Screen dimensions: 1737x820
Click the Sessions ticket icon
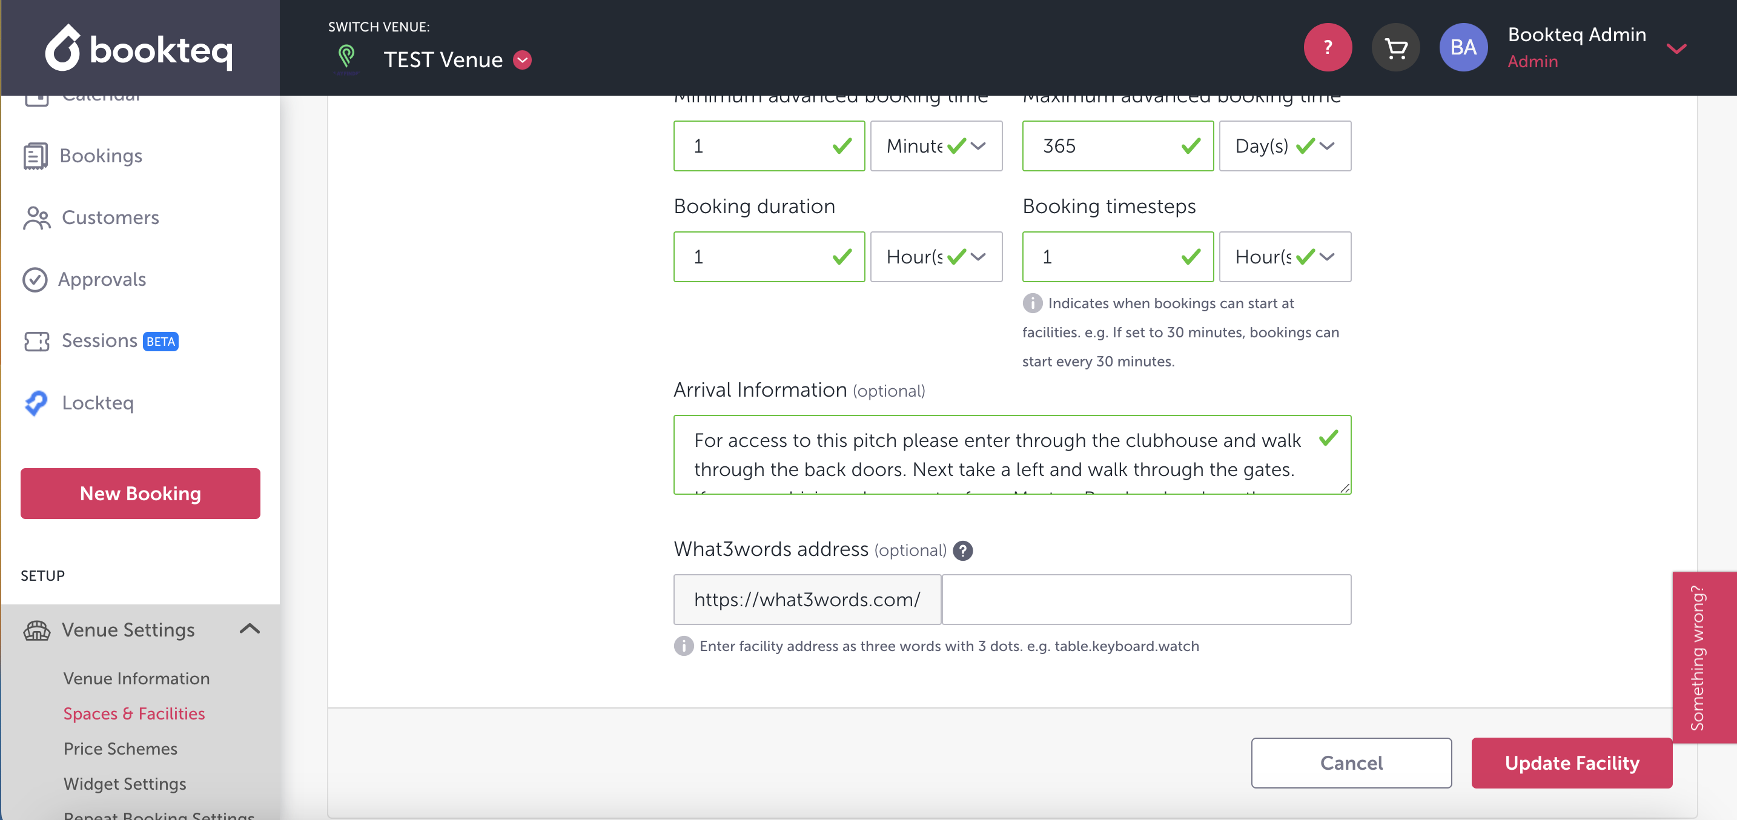coord(36,341)
